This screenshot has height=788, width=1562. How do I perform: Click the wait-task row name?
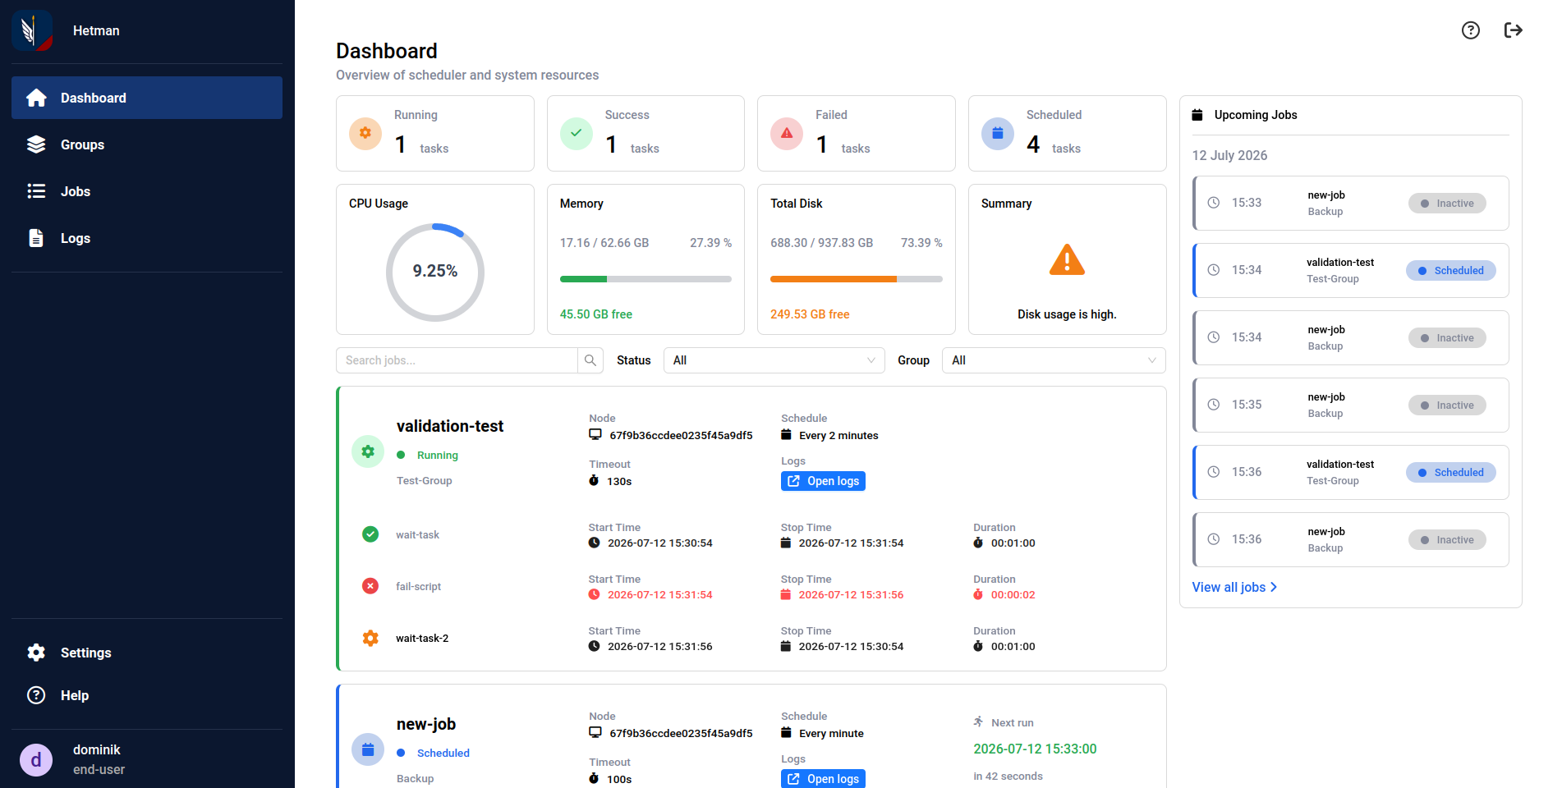(417, 534)
